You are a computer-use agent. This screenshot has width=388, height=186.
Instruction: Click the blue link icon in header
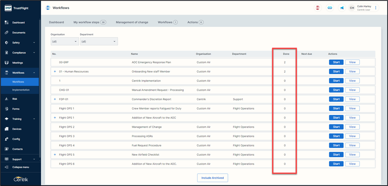click(330, 8)
